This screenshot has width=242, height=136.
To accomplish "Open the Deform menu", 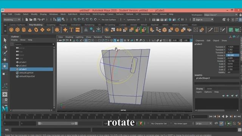I will (130, 14).
